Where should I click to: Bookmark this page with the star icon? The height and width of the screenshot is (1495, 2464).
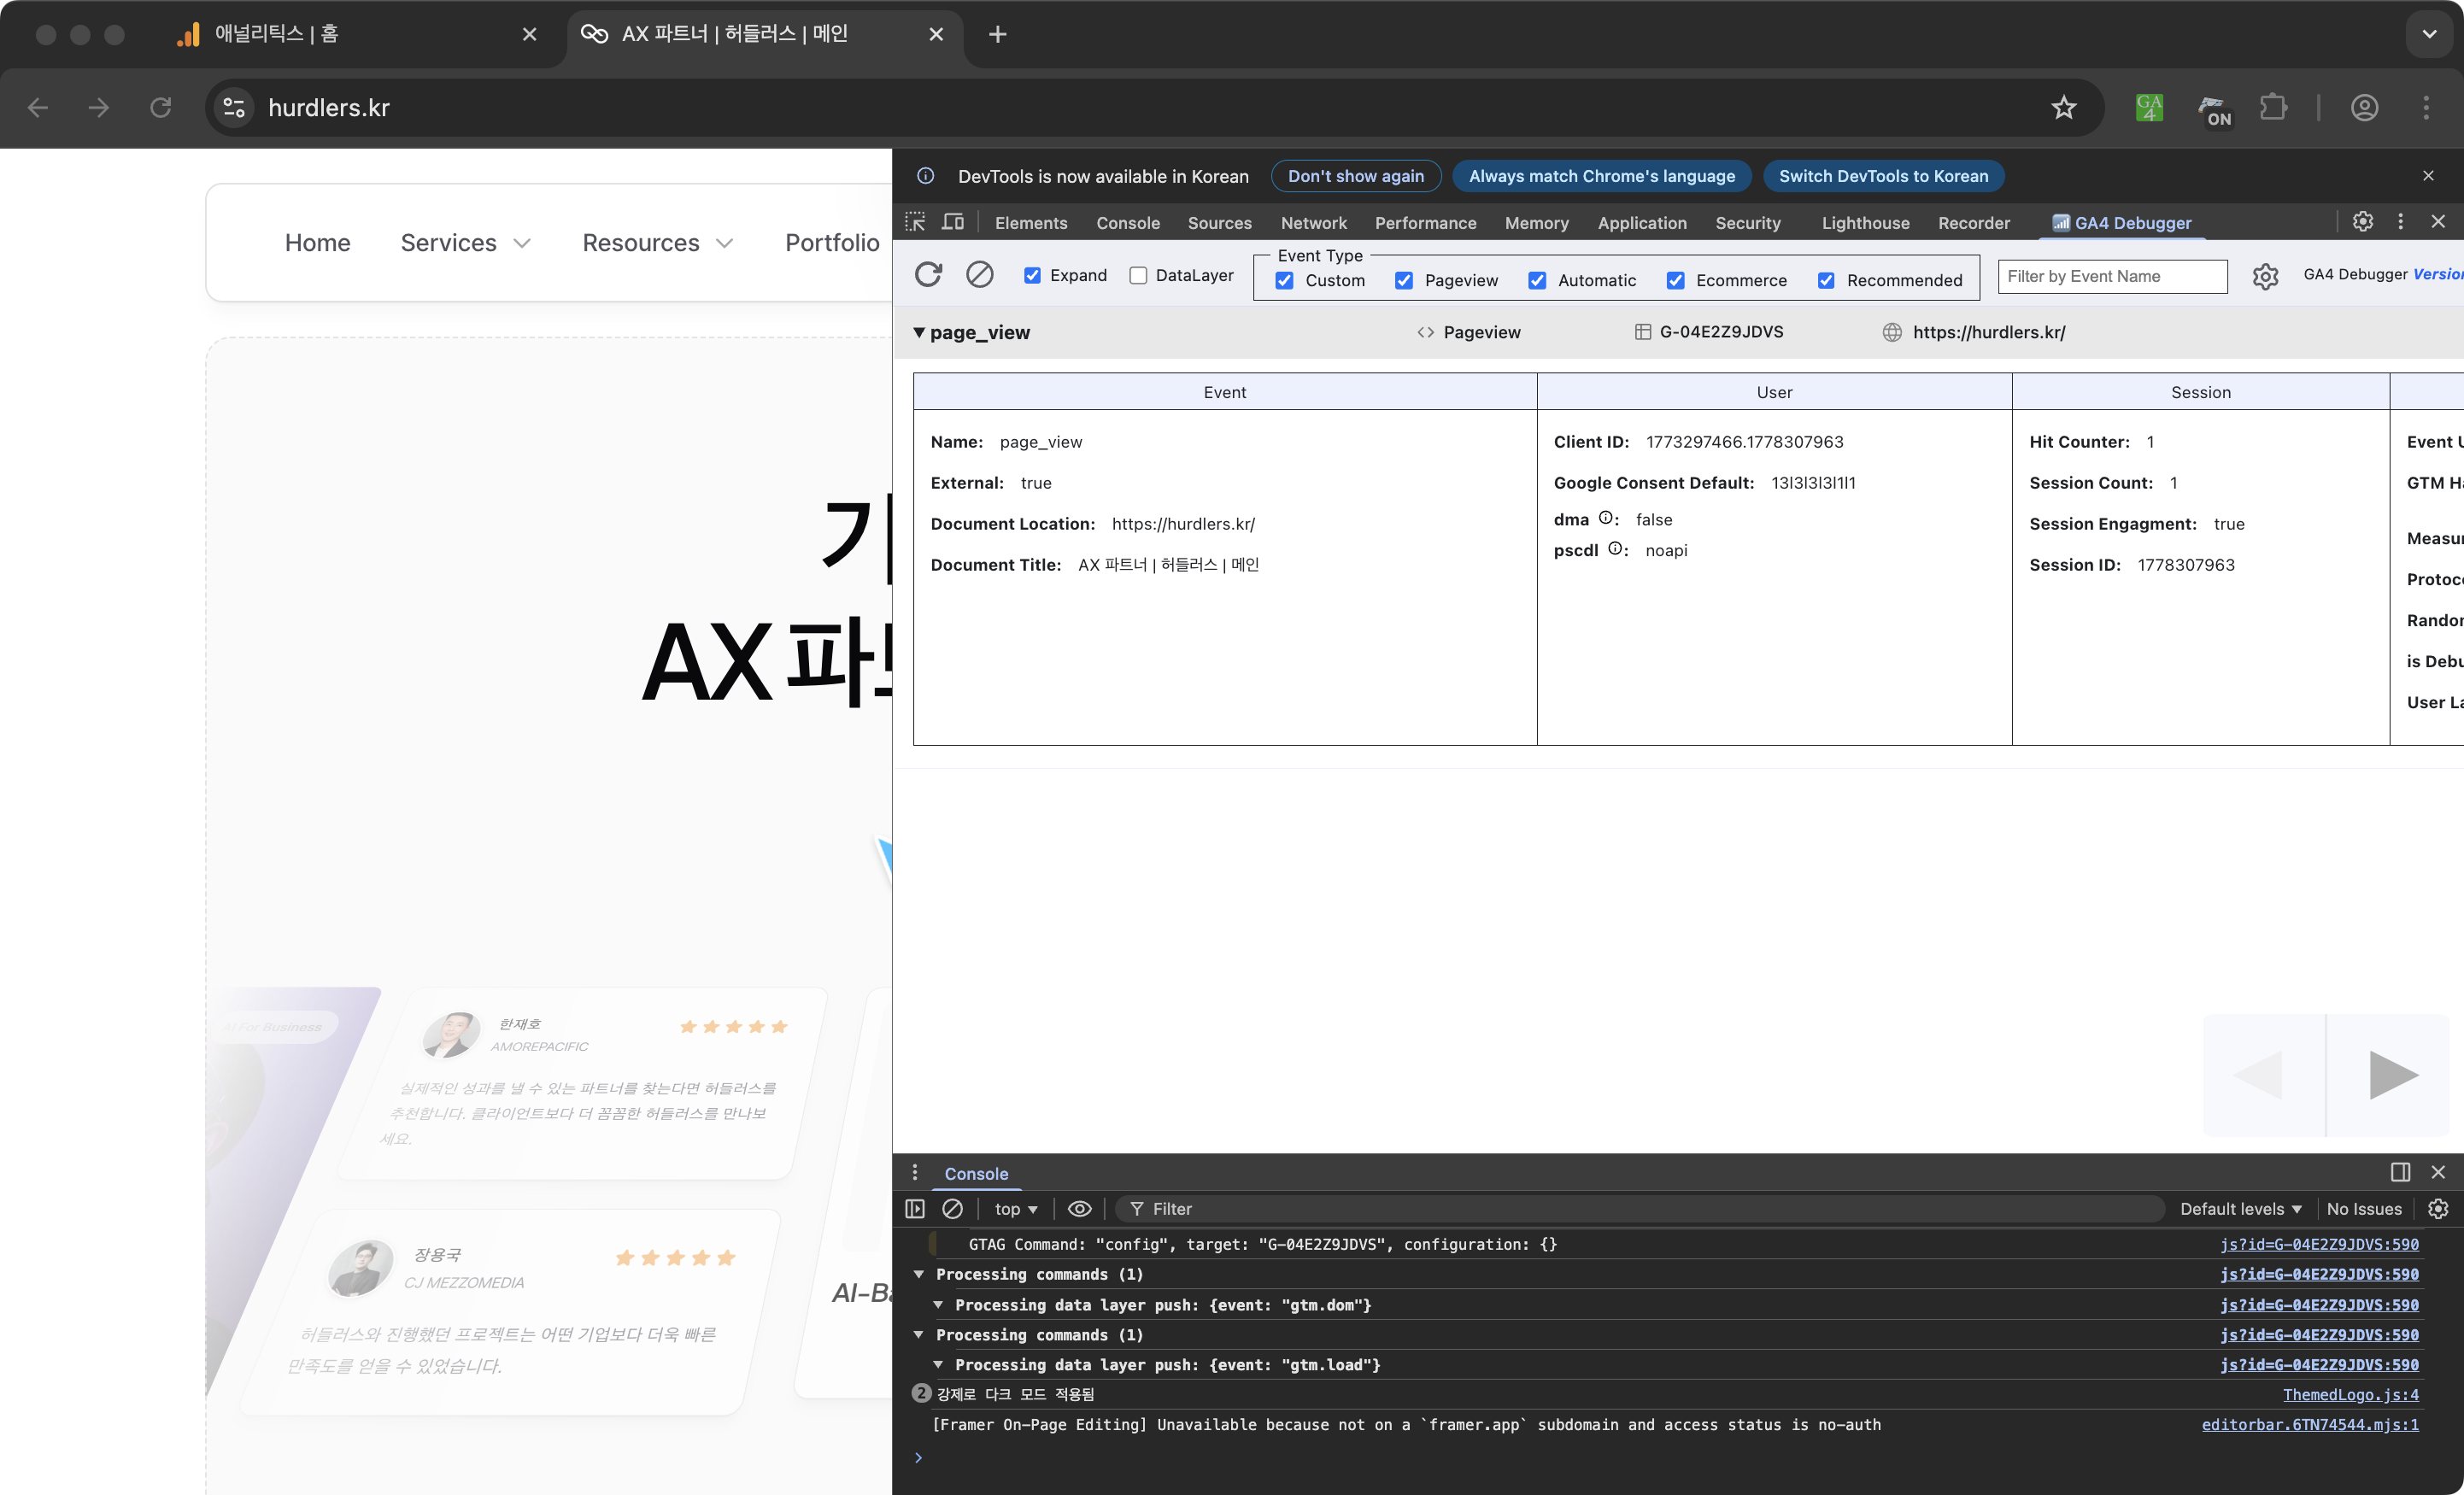coord(2064,107)
